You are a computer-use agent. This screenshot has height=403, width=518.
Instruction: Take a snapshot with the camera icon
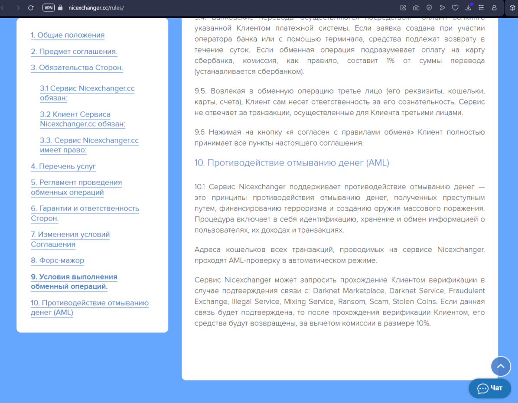[x=416, y=8]
